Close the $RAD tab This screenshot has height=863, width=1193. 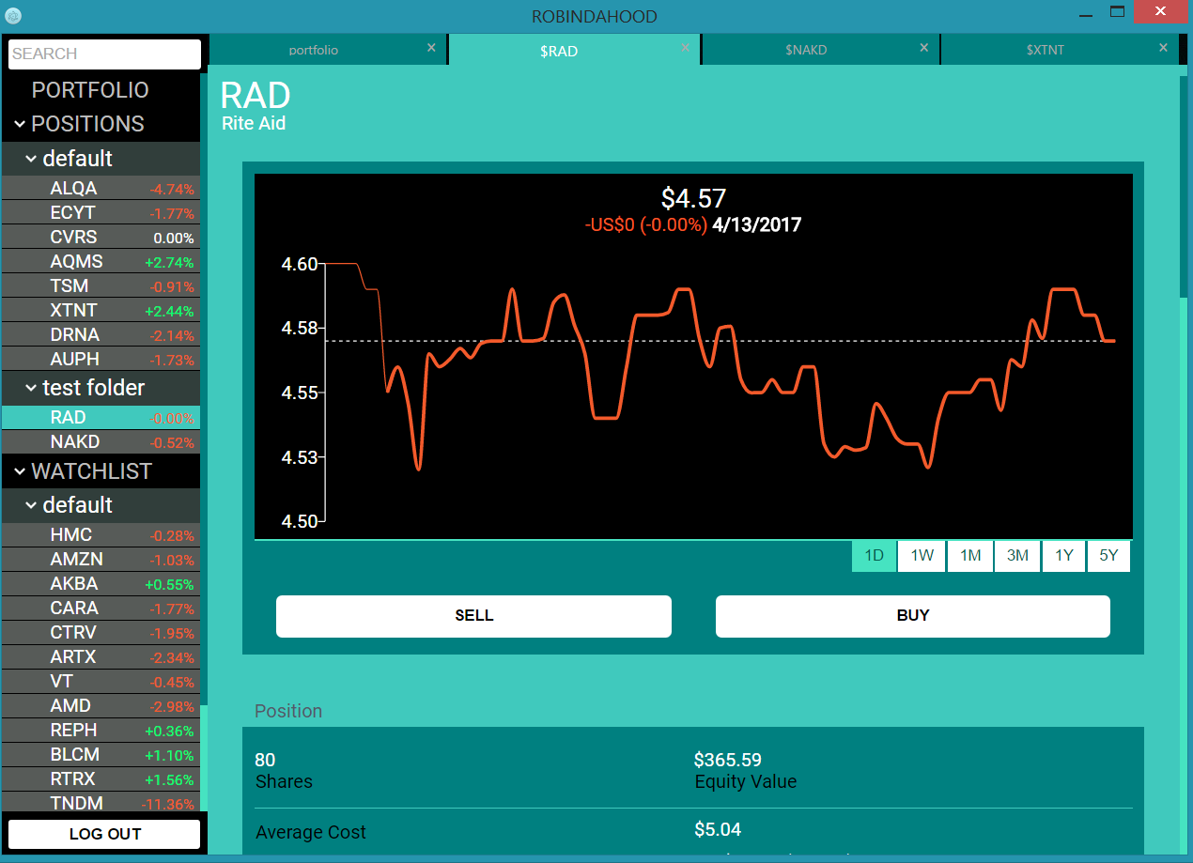click(x=685, y=47)
